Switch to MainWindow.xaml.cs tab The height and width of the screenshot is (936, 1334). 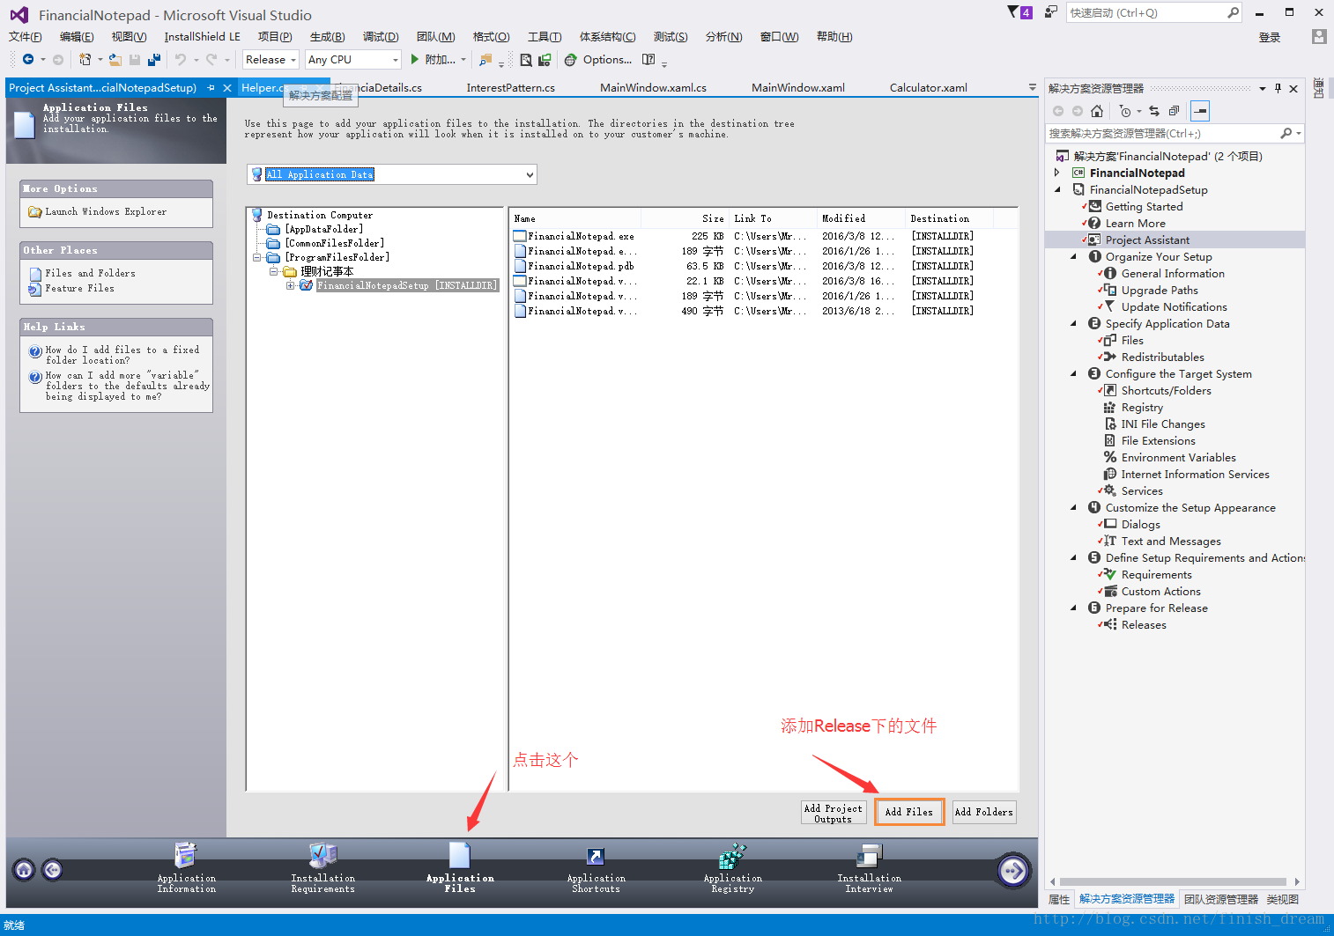click(653, 87)
